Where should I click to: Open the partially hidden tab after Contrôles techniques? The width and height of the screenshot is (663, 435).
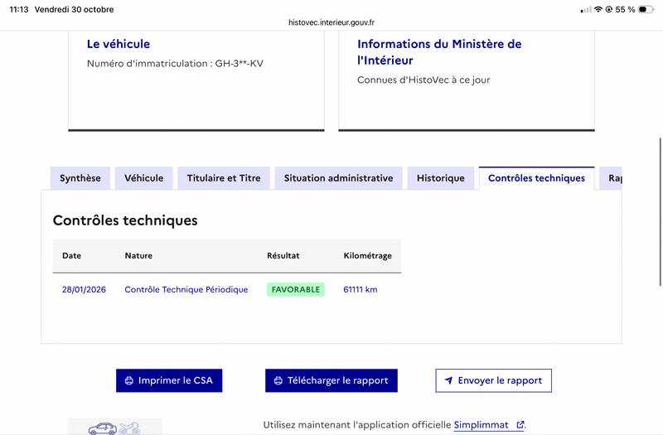point(611,178)
